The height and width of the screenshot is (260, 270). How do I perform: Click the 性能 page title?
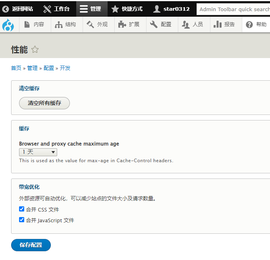19,50
